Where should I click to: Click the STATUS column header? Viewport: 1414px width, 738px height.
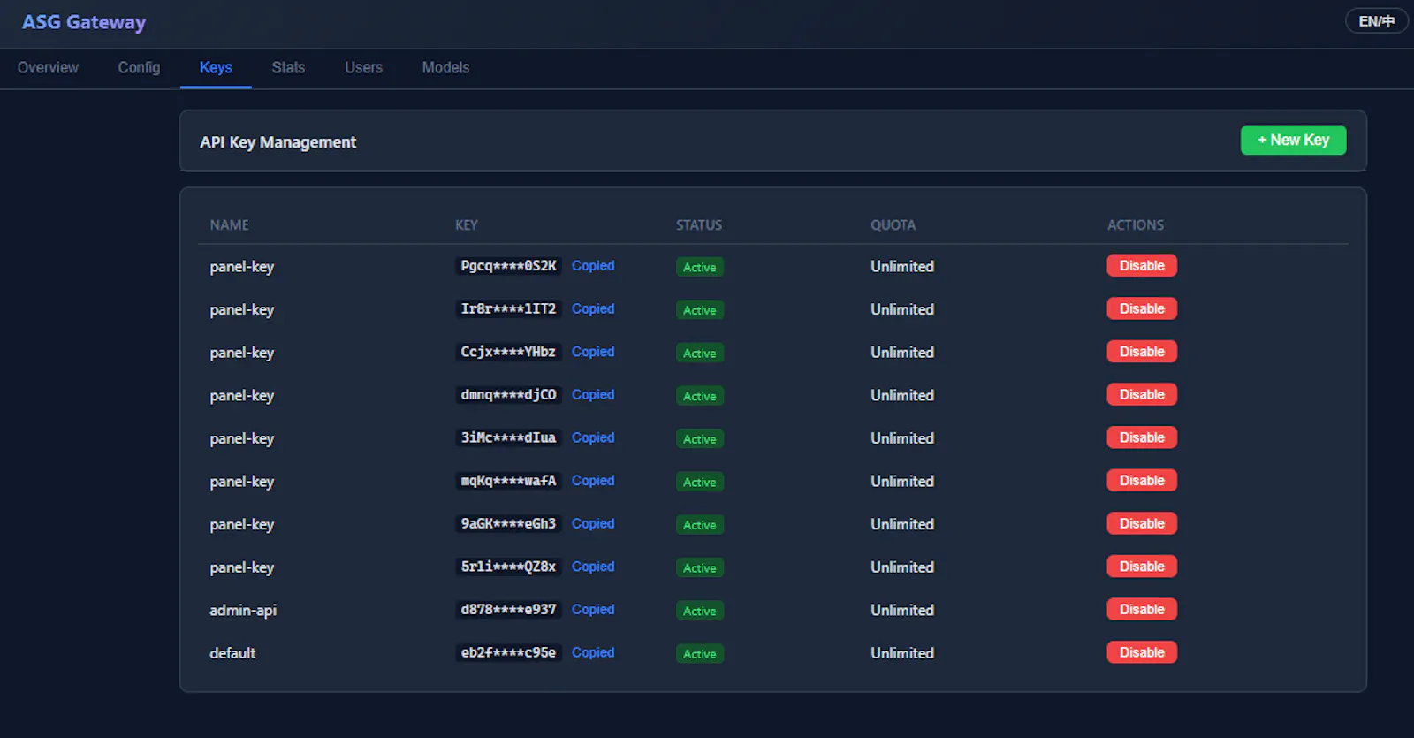coord(699,225)
